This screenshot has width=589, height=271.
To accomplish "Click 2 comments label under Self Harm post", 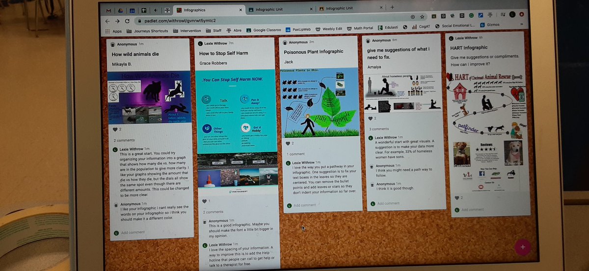I will tap(214, 212).
